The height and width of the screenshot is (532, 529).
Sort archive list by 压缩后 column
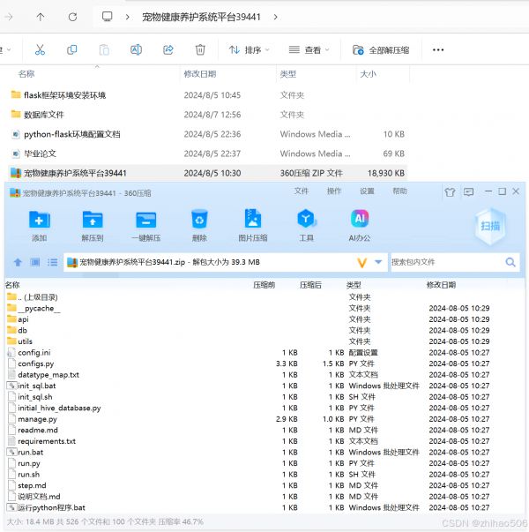[310, 285]
